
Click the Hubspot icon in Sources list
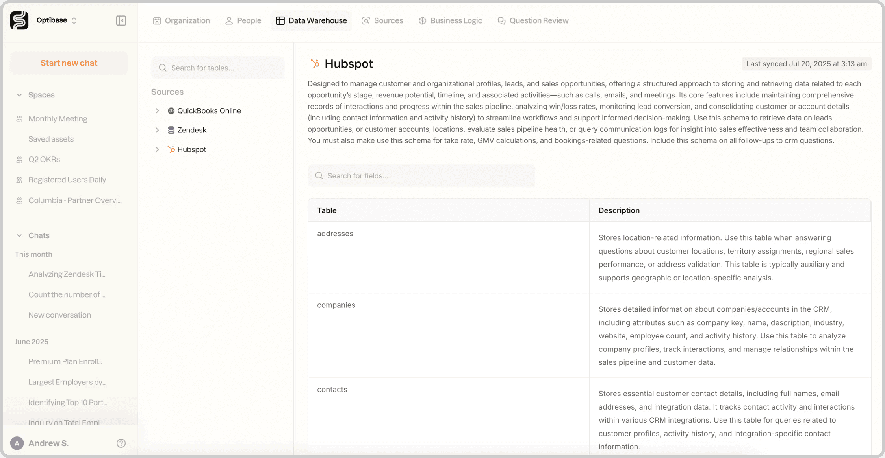click(x=171, y=149)
